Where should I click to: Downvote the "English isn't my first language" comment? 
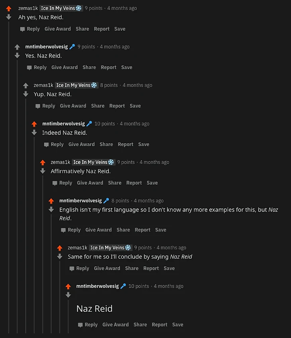(x=51, y=210)
